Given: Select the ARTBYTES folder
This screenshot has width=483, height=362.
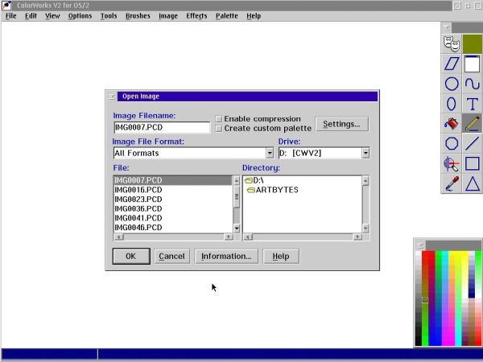Looking at the screenshot, I should (273, 190).
